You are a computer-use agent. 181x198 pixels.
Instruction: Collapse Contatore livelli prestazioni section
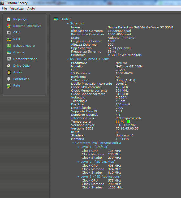point(73,143)
